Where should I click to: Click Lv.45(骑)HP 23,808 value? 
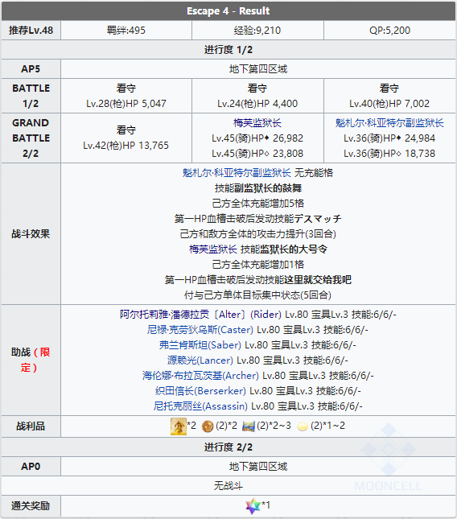pos(257,153)
